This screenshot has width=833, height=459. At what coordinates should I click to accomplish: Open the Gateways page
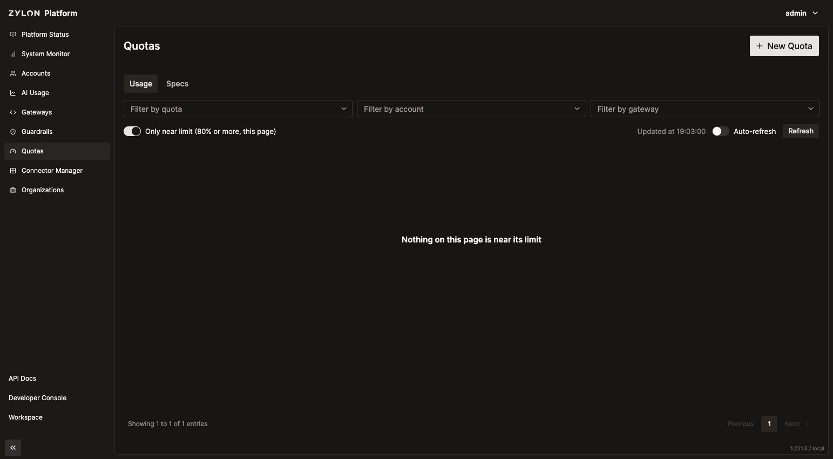coord(57,112)
